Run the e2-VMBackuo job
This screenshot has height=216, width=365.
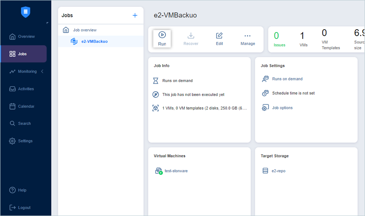click(x=162, y=39)
